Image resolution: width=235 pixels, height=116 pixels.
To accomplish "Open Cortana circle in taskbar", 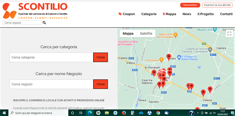I will coord(73,113).
